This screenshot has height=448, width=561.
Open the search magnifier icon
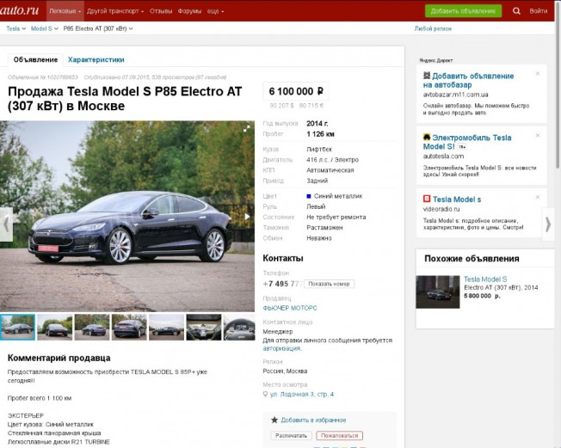tap(516, 10)
